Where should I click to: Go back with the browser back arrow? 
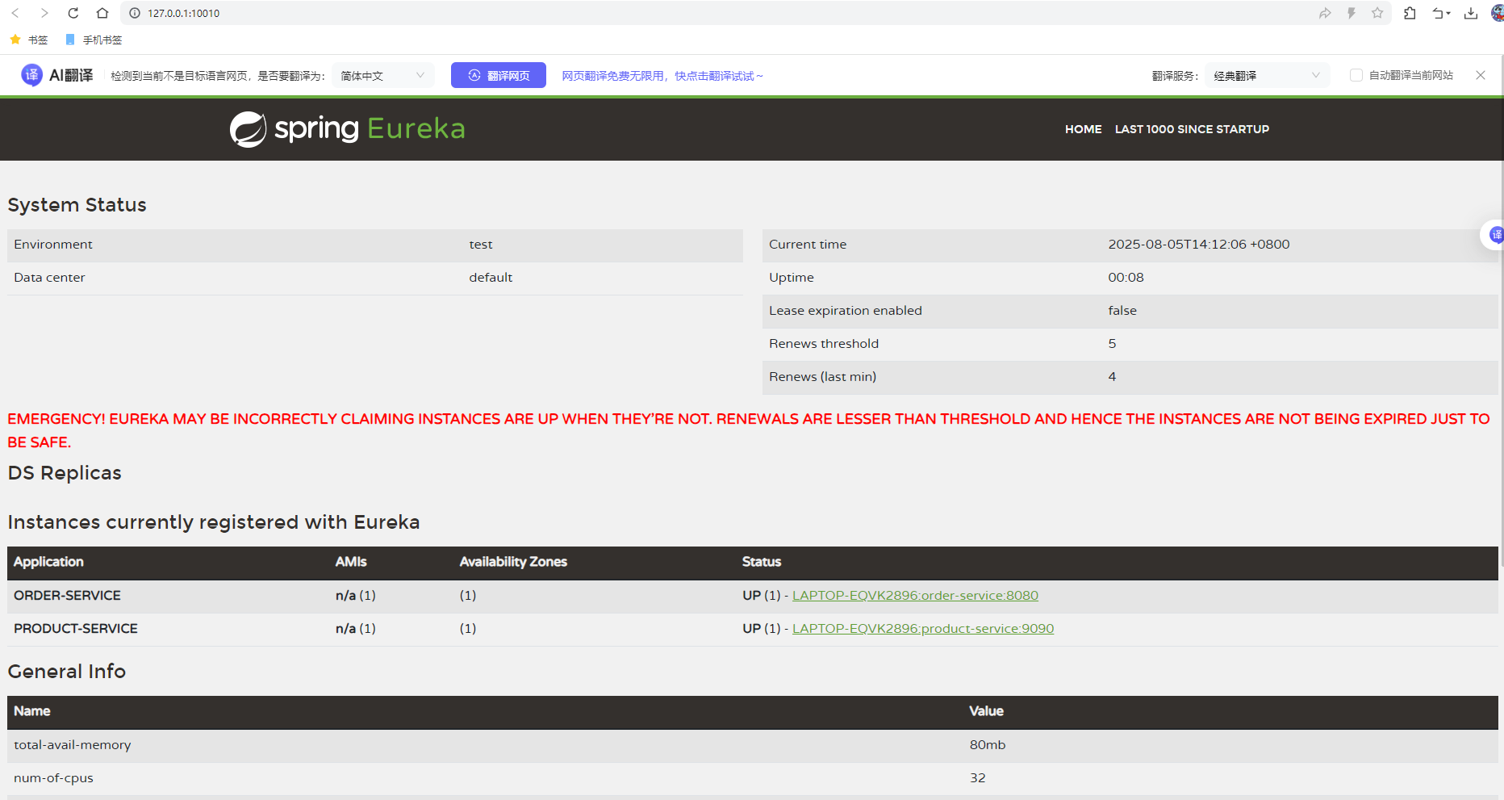coord(15,13)
